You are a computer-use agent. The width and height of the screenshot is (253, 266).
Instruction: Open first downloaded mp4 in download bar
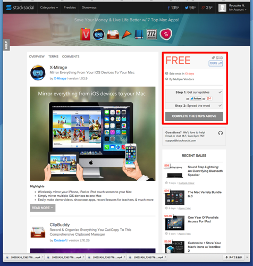click(23, 257)
